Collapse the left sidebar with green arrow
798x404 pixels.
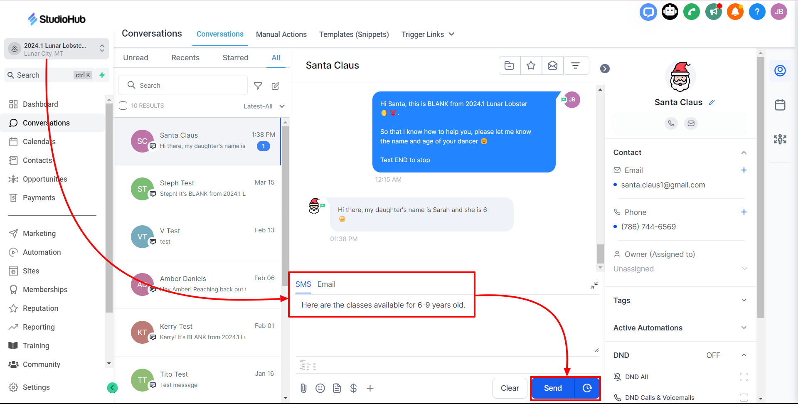tap(112, 388)
